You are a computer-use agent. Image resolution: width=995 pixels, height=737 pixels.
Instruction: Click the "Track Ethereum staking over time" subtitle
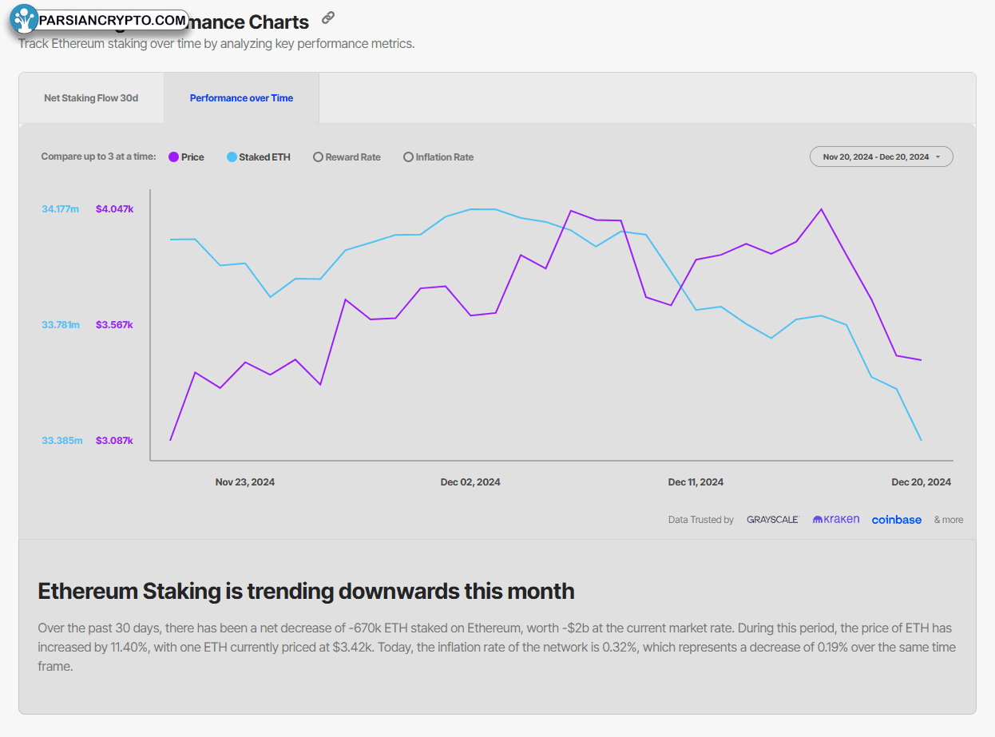click(x=216, y=43)
